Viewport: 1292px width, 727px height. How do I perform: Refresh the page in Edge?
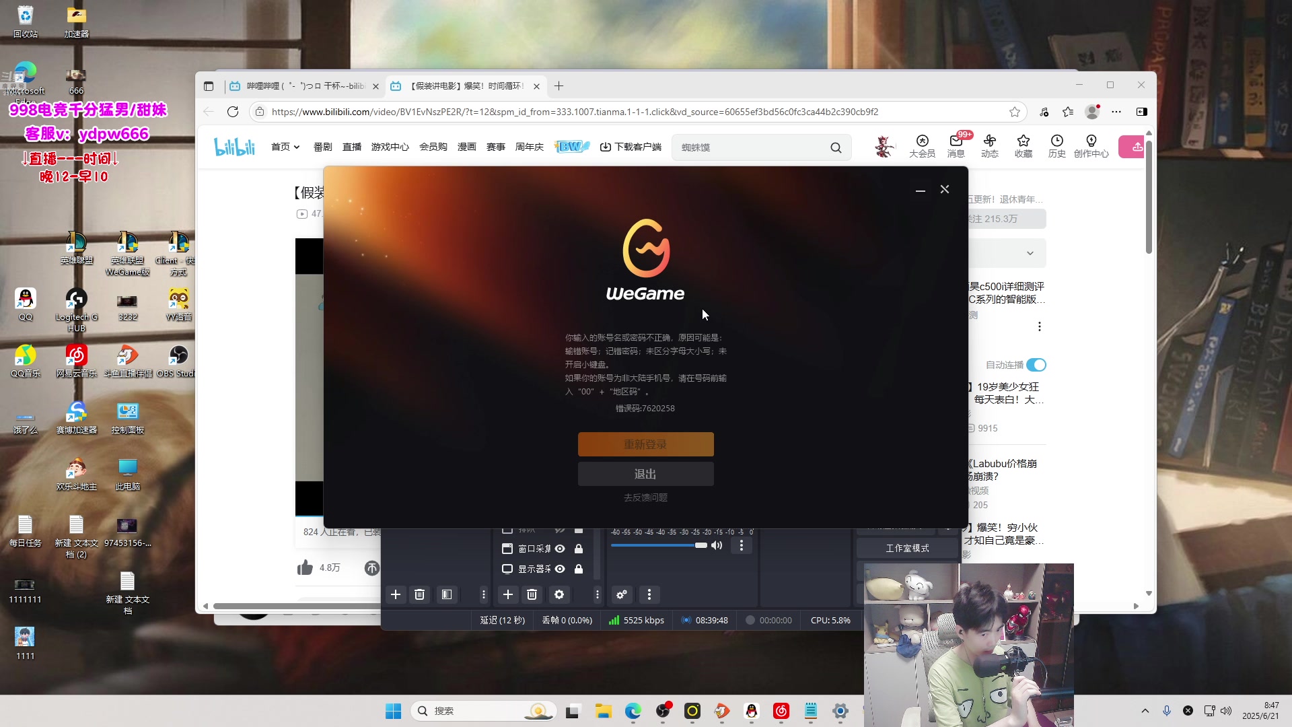pos(233,112)
